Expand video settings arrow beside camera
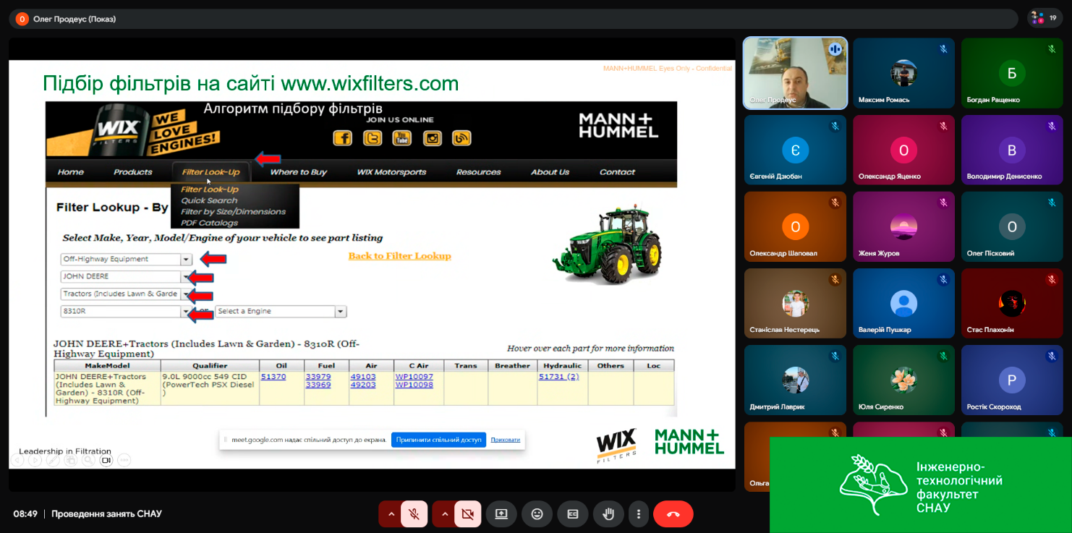Screen dimensions: 1072x533 point(445,514)
